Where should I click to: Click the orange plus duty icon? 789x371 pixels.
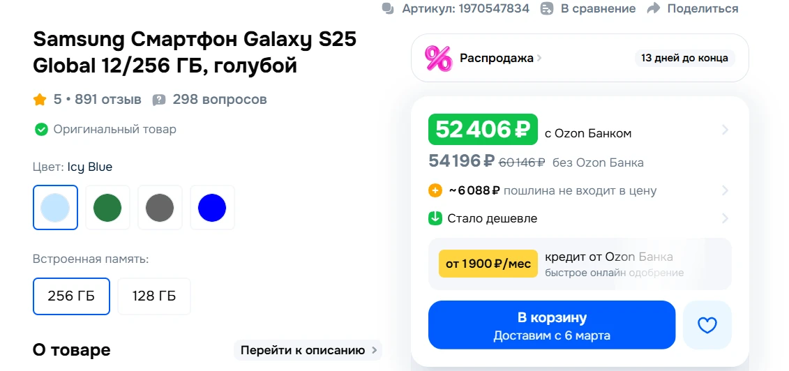tap(435, 190)
